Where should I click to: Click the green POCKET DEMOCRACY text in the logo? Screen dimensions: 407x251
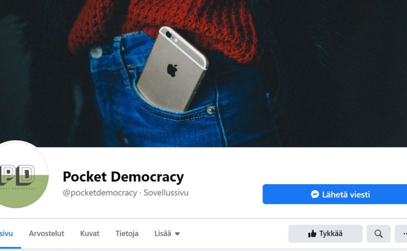(18, 188)
